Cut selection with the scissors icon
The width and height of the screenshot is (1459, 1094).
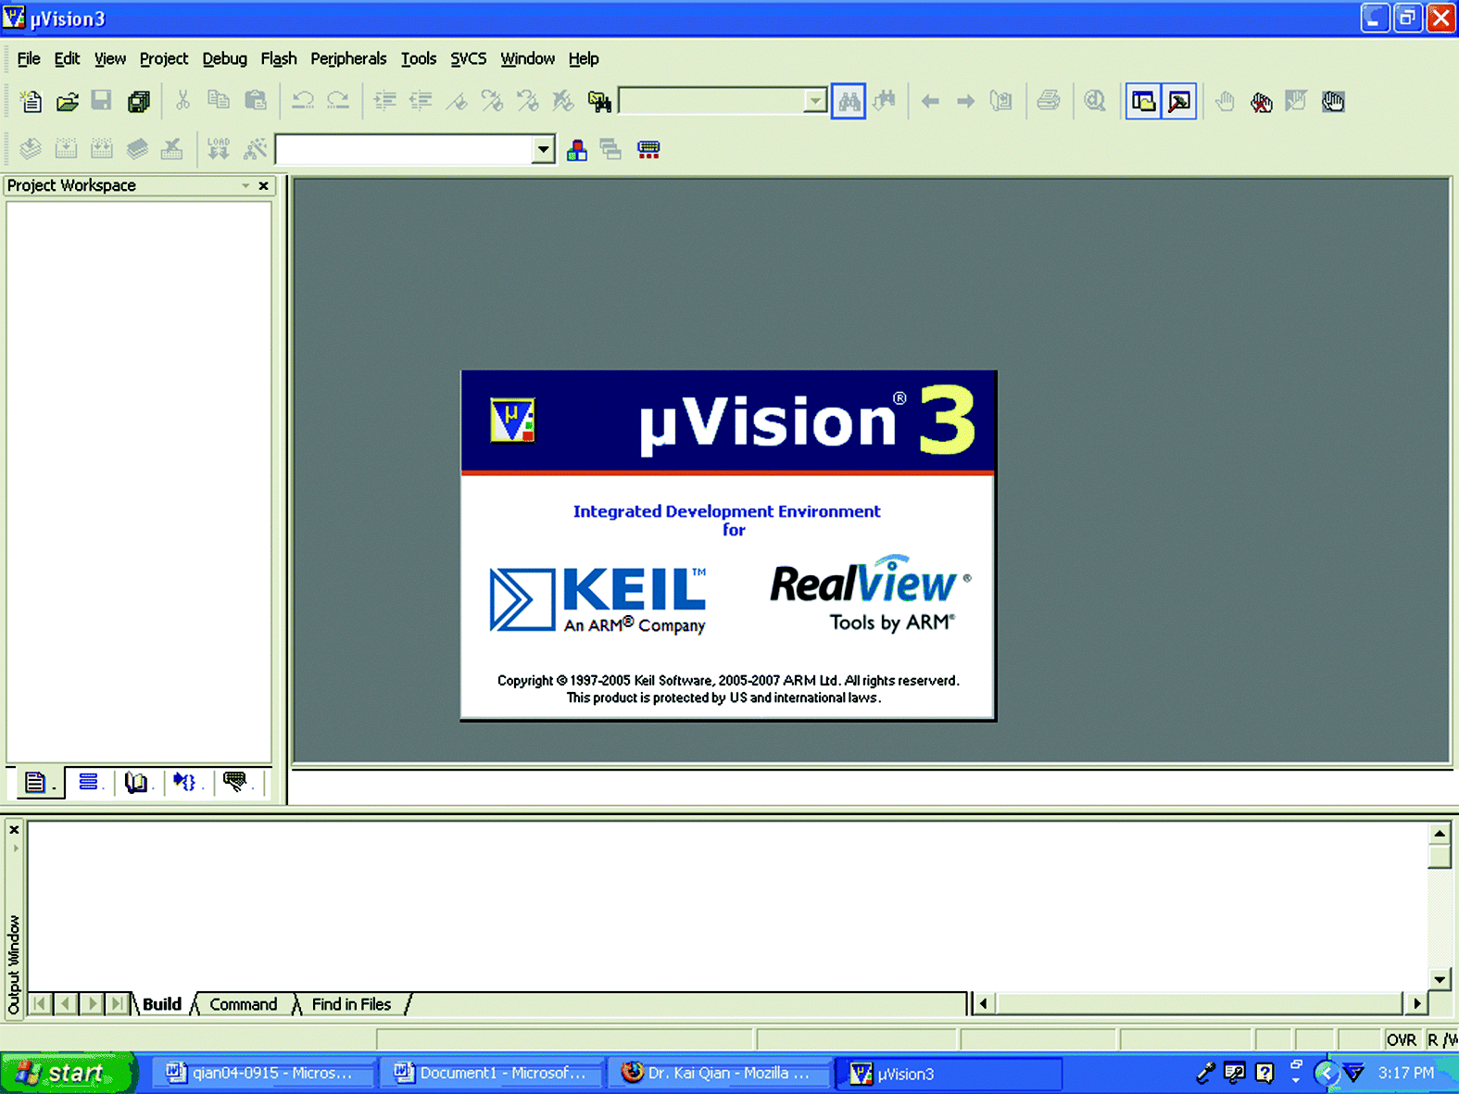(182, 101)
